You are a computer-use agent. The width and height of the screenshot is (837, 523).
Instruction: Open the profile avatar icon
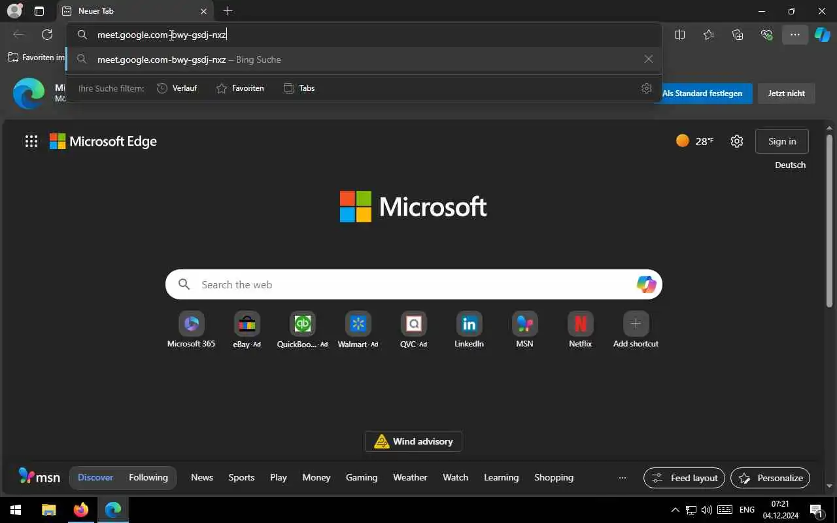click(x=14, y=11)
